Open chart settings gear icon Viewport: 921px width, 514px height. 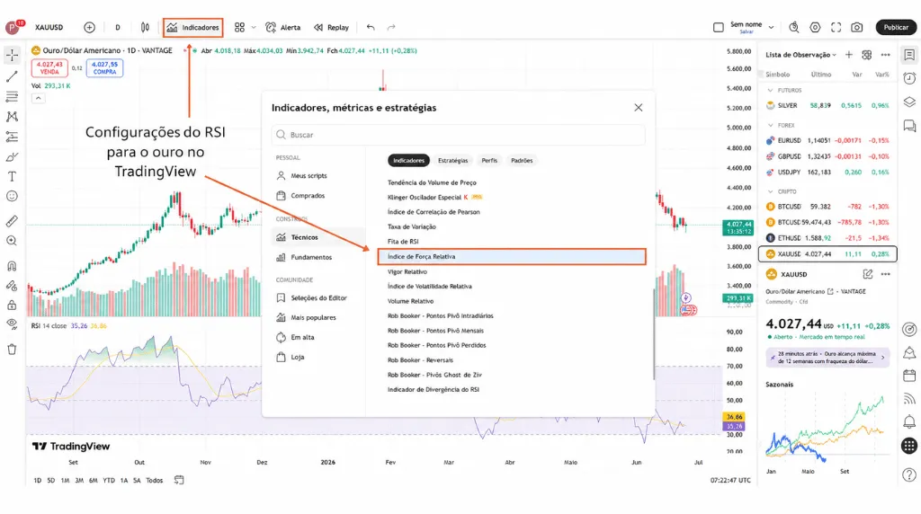[815, 27]
